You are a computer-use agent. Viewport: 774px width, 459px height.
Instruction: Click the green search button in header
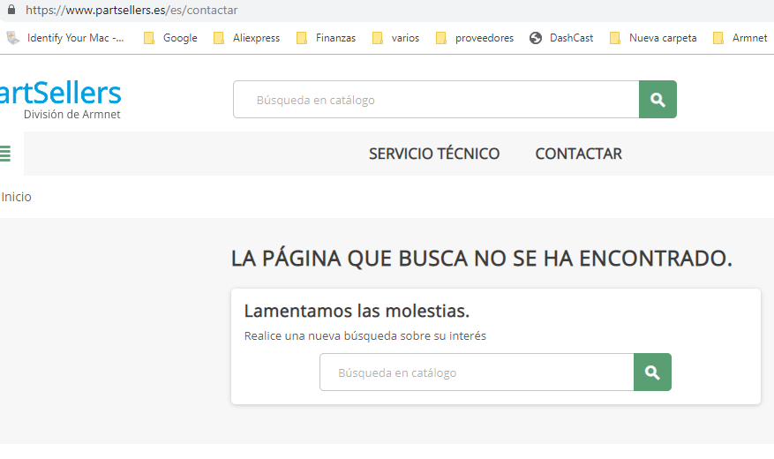pos(658,100)
